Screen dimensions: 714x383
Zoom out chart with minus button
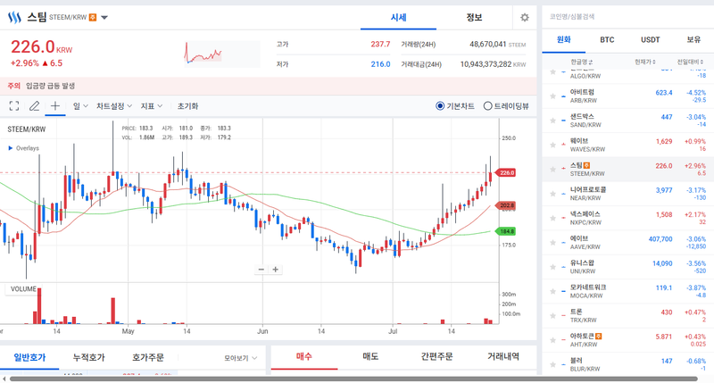click(x=262, y=269)
